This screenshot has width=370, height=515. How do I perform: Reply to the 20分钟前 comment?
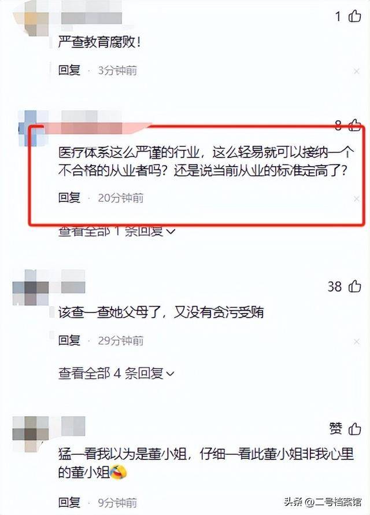69,197
